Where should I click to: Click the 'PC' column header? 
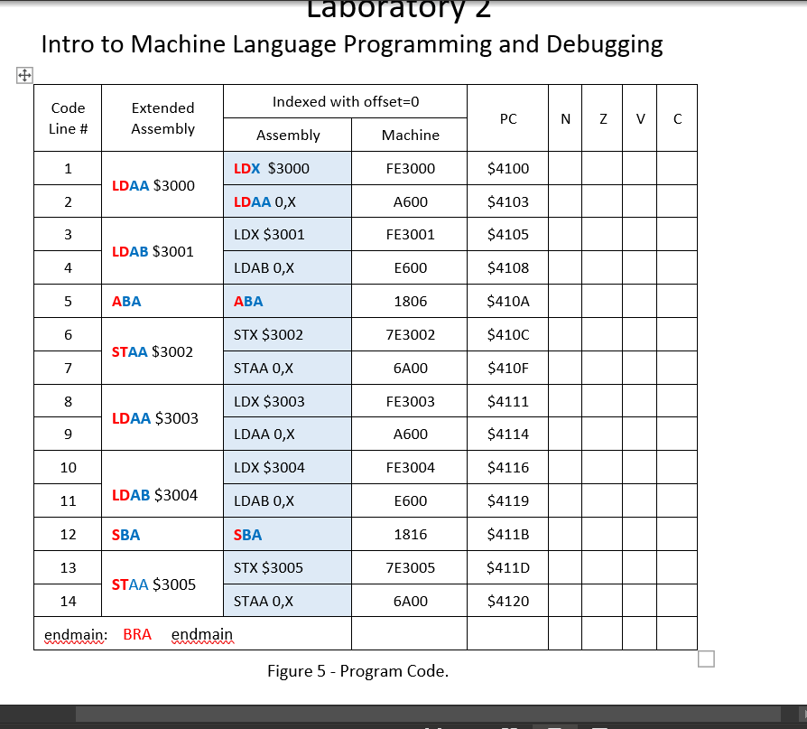[508, 118]
